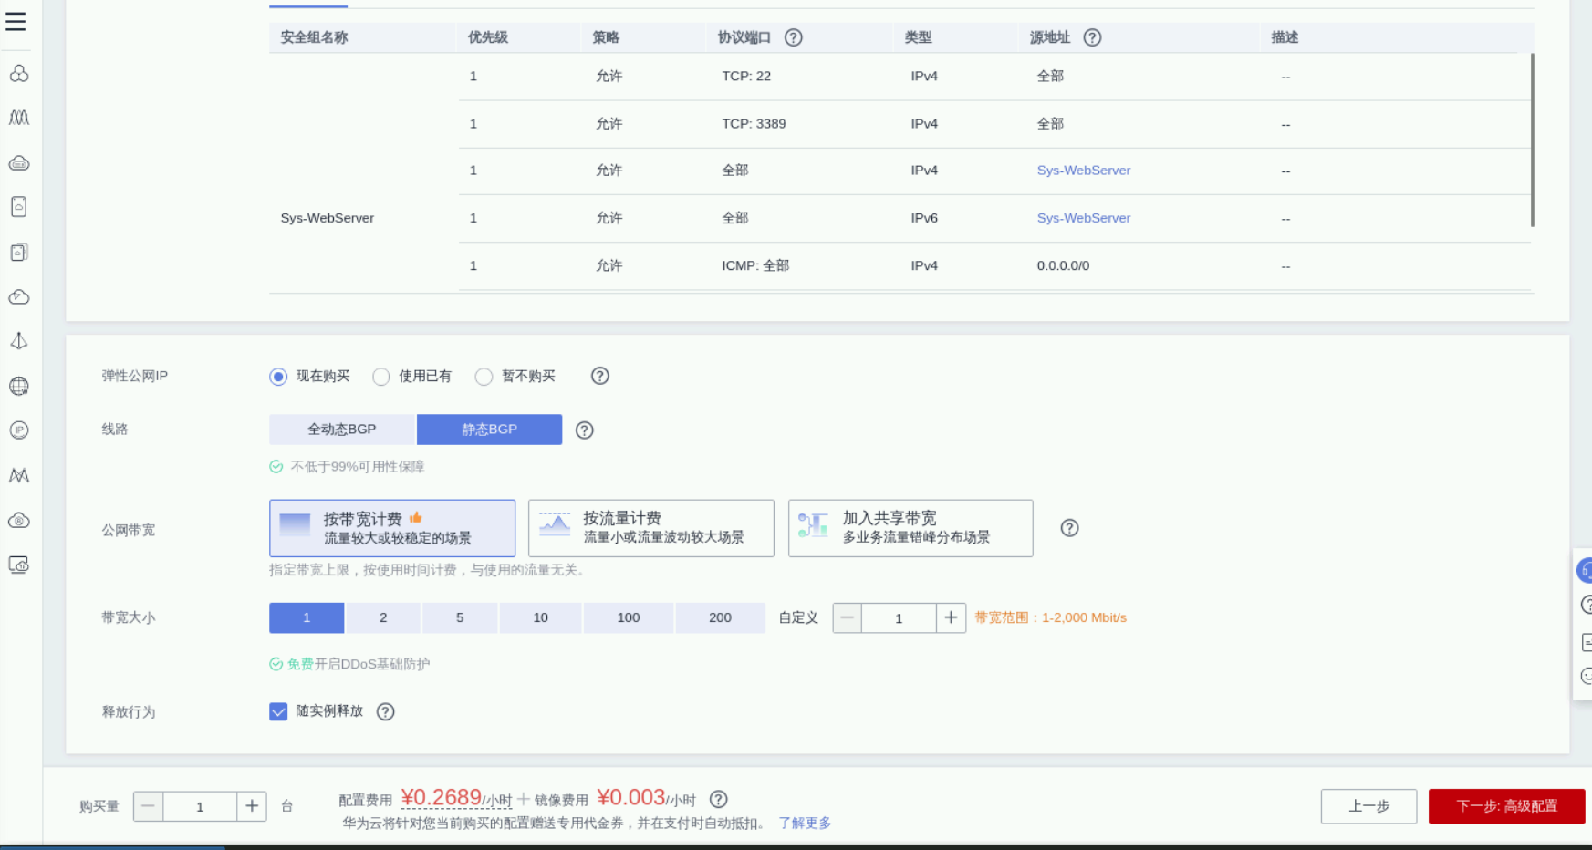Click the 优先级 column header
The width and height of the screenshot is (1592, 850).
click(x=488, y=37)
